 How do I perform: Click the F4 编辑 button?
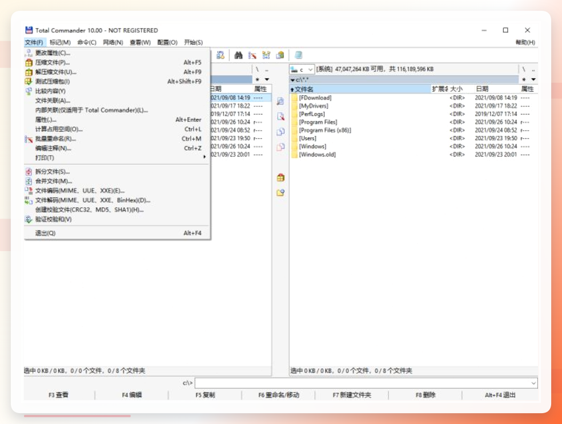click(x=131, y=395)
